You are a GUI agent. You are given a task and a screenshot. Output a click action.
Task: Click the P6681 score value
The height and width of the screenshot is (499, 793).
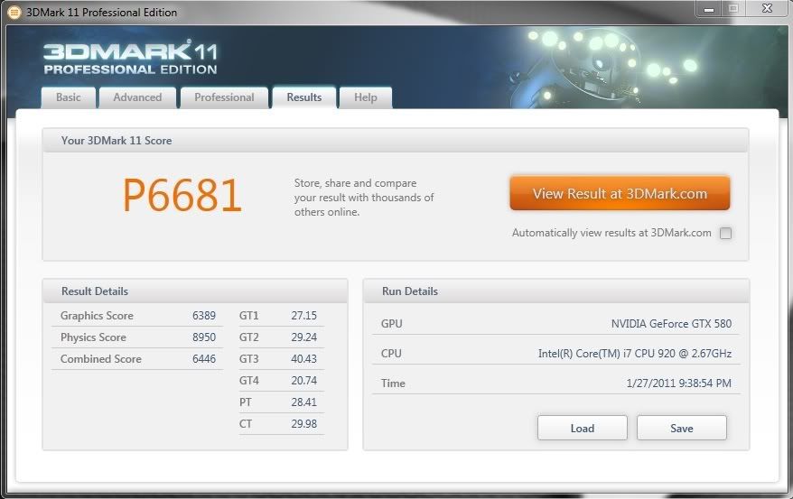pos(182,196)
